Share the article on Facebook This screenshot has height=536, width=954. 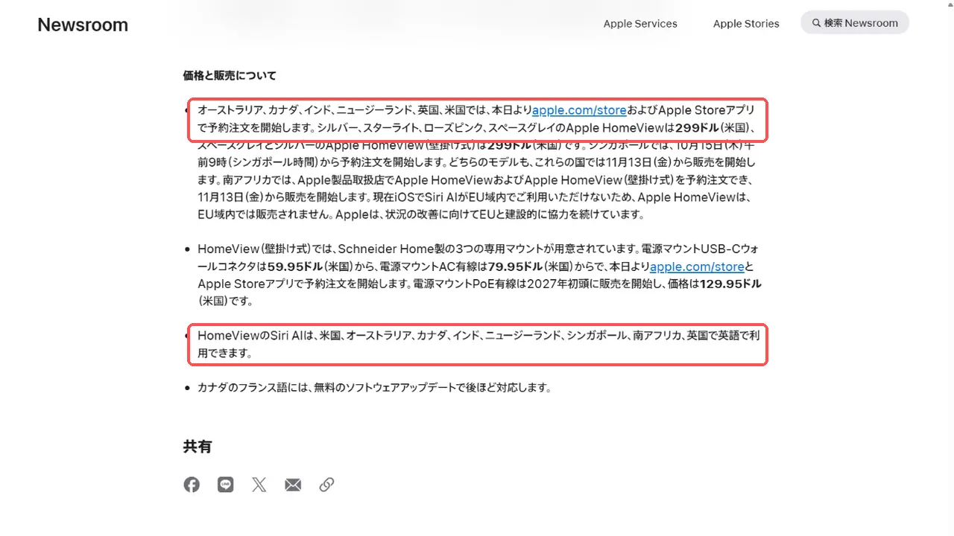point(192,485)
